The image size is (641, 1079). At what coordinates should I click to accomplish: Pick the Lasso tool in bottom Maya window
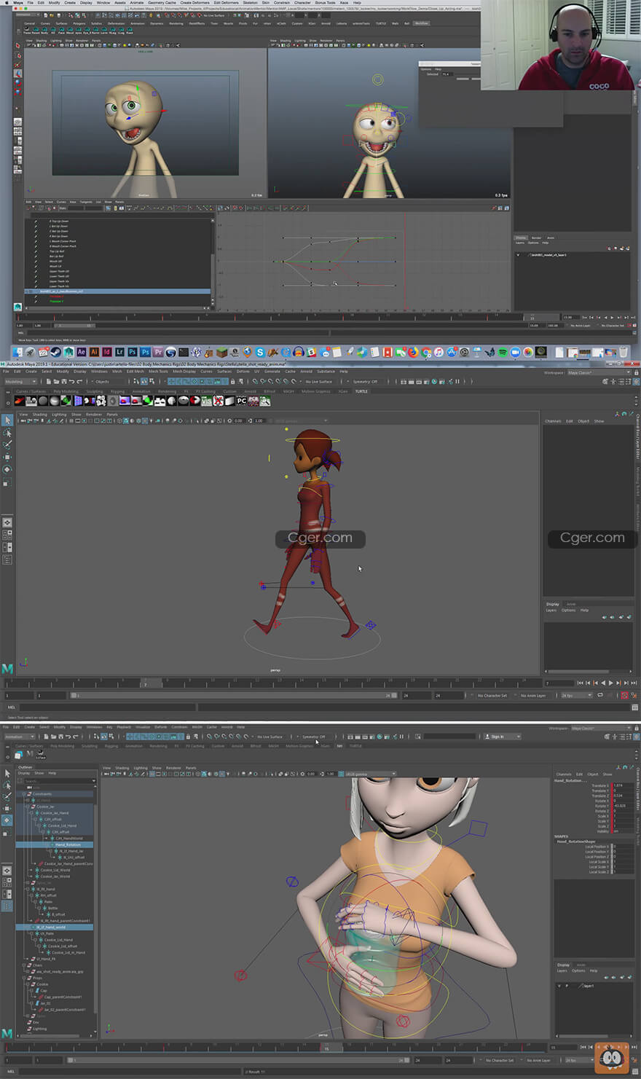click(7, 785)
